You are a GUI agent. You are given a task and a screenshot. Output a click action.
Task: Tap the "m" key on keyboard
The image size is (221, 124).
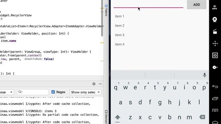pos(189,117)
